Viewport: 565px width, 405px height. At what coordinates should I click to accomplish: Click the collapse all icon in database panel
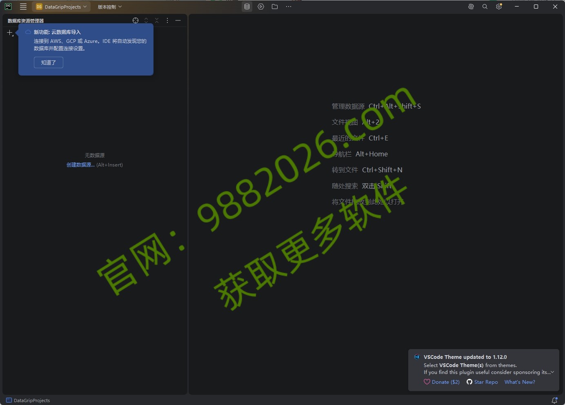(x=157, y=20)
